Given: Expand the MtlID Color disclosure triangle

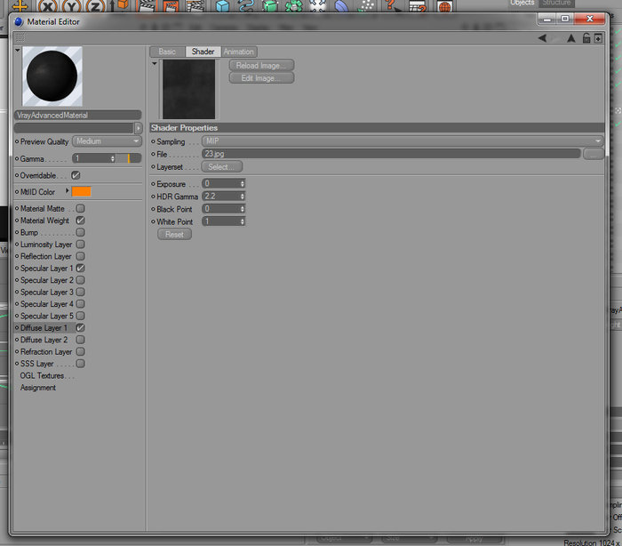Looking at the screenshot, I should click(67, 191).
